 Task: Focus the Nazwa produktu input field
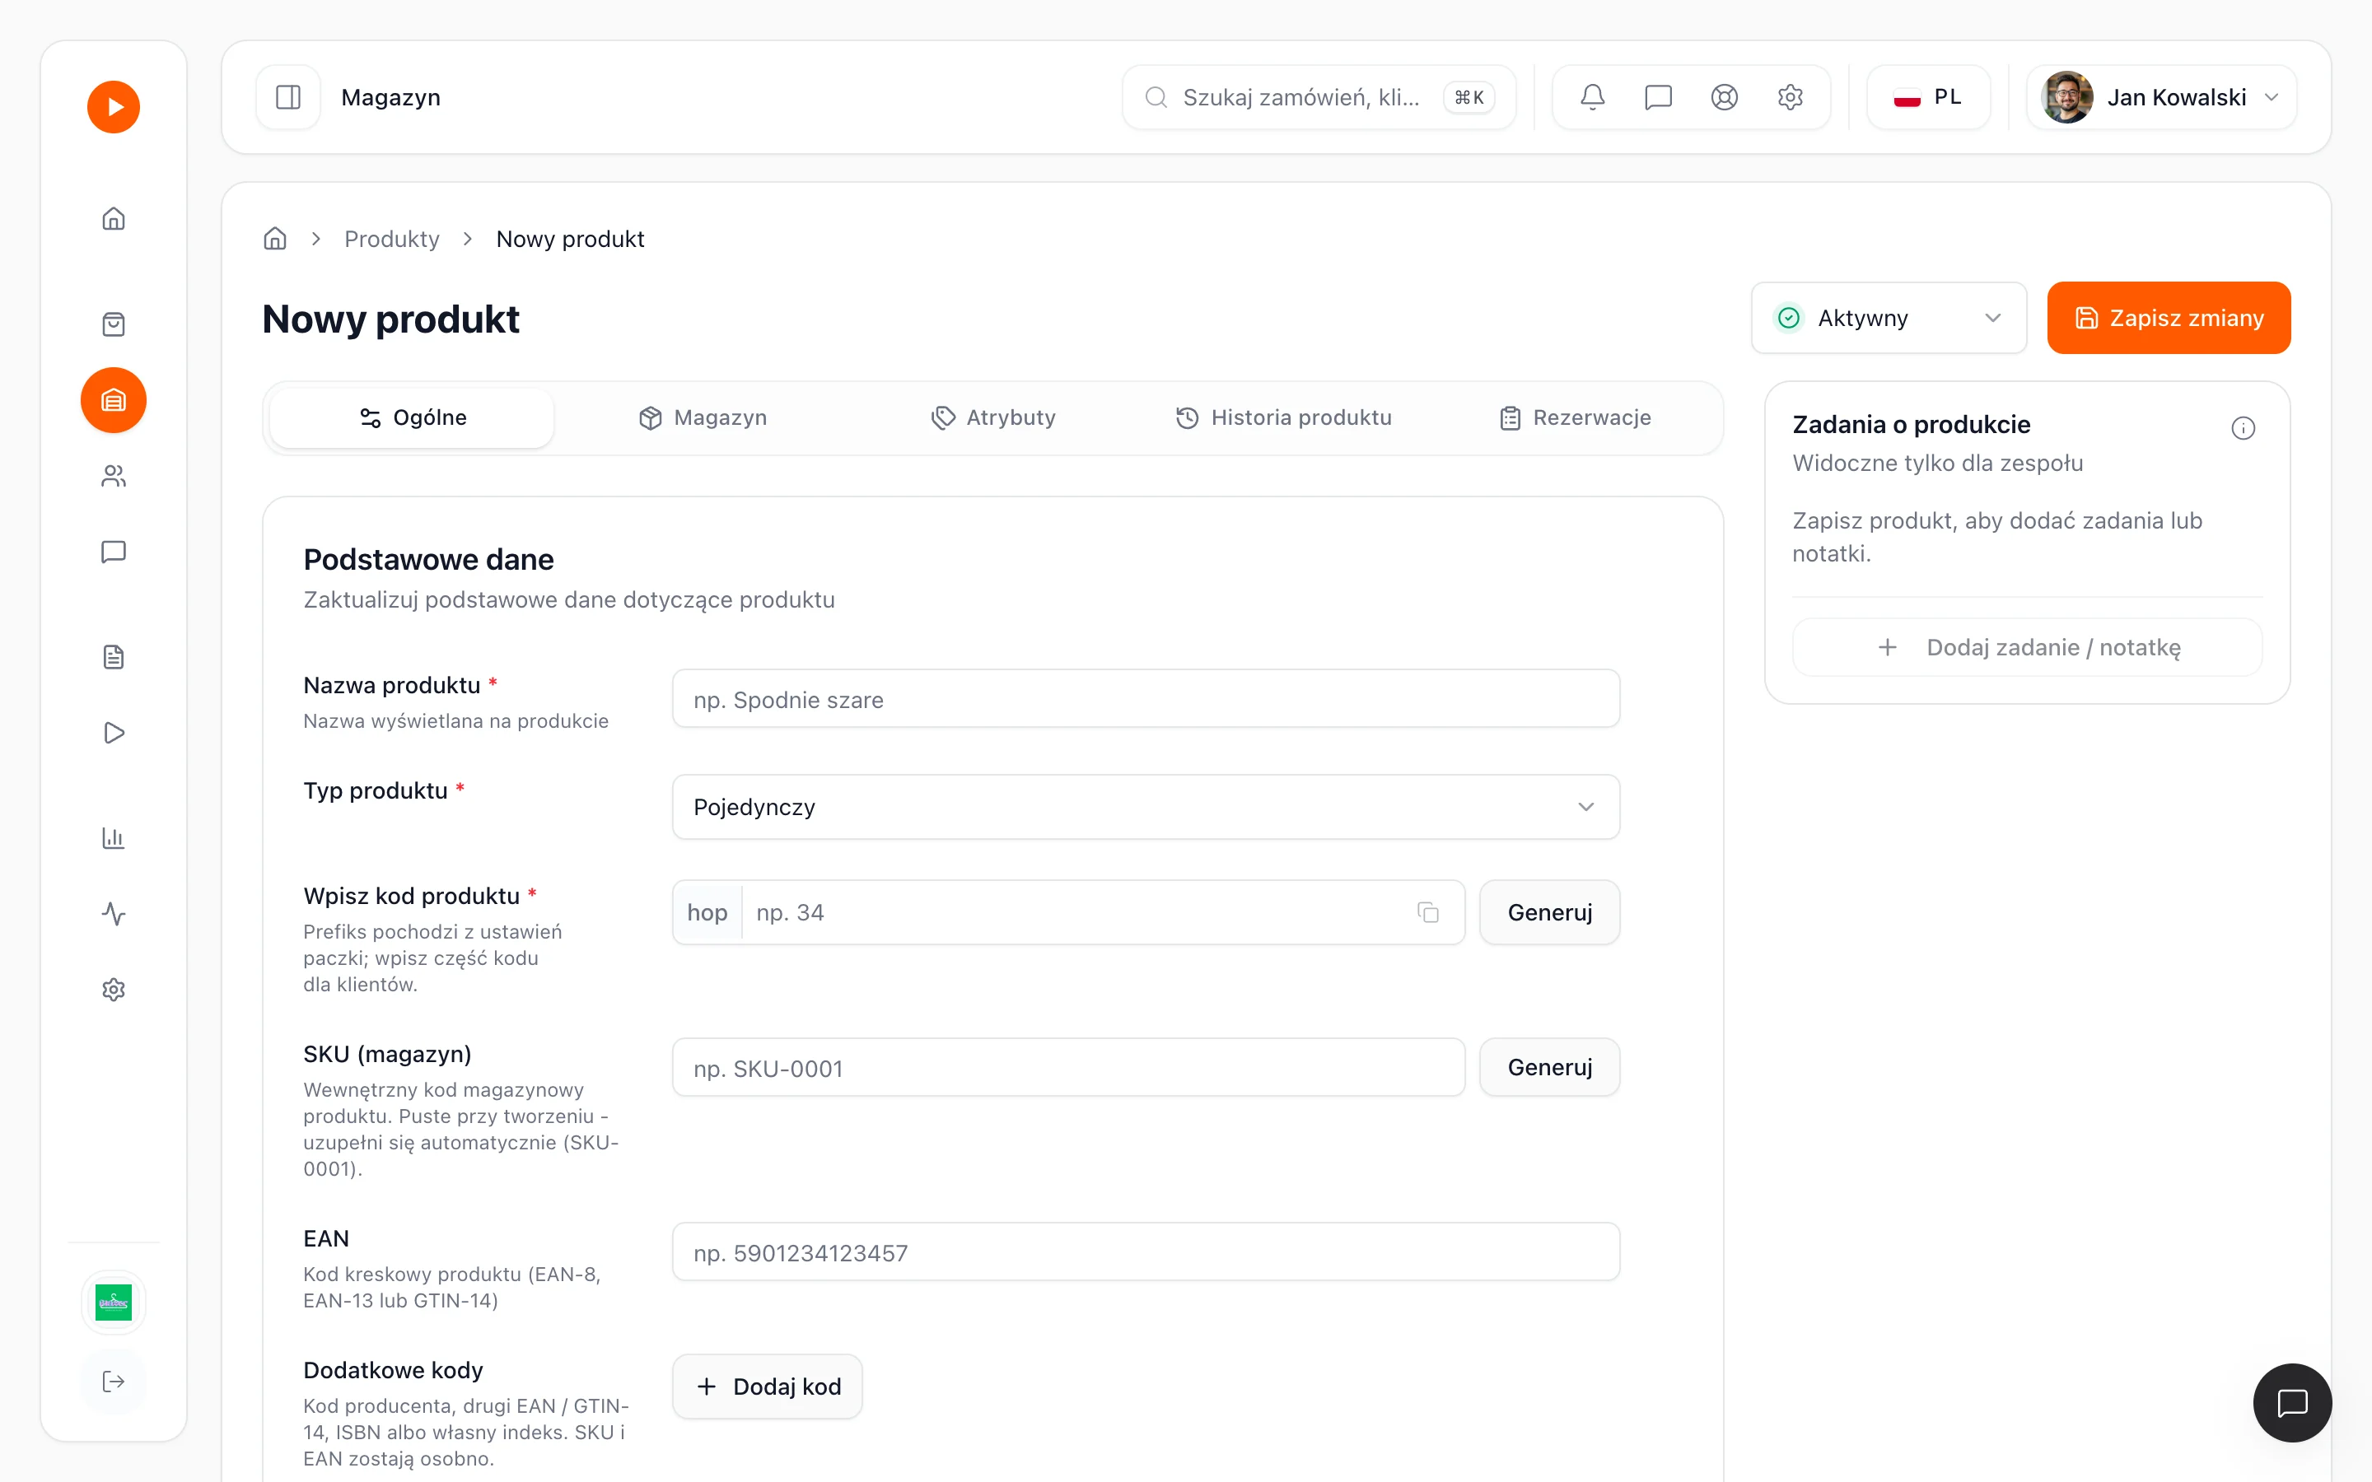point(1146,699)
